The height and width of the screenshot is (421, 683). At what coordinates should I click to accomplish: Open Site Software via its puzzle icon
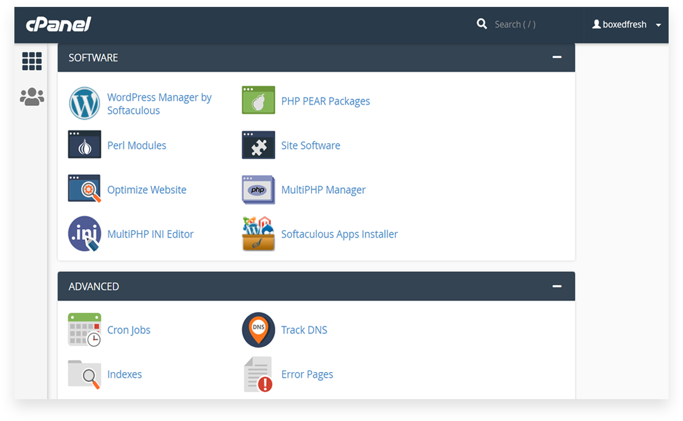(x=258, y=145)
